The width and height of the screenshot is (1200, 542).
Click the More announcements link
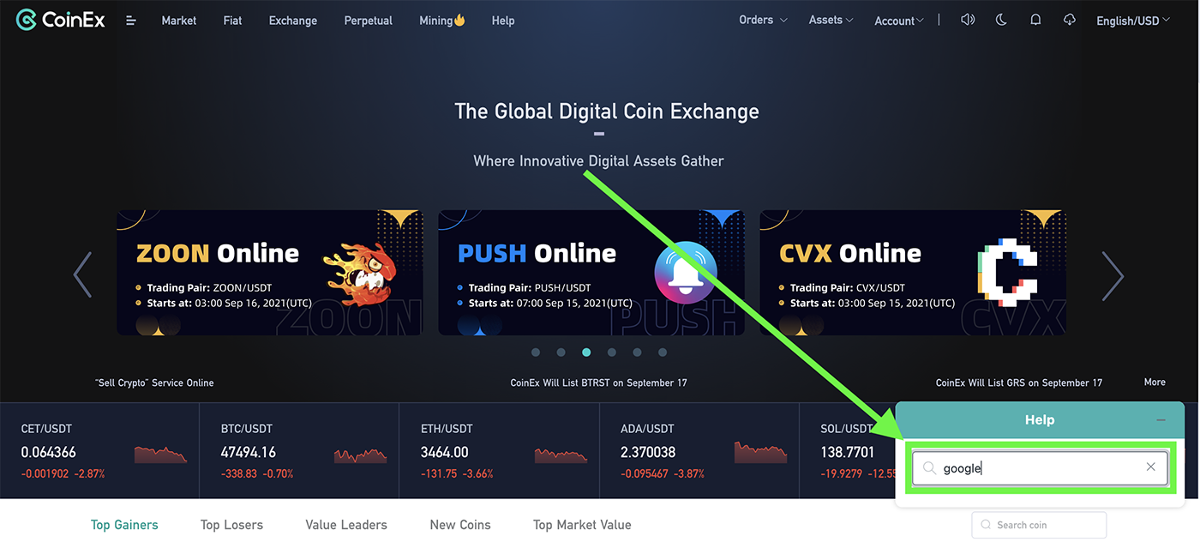tap(1155, 382)
